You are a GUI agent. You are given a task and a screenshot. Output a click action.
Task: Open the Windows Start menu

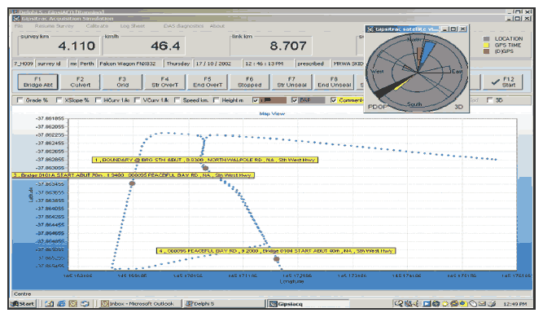tap(23, 304)
